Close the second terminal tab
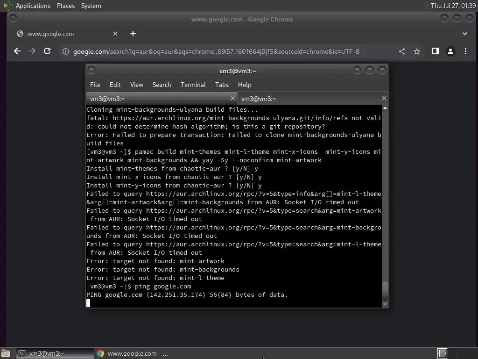The height and width of the screenshot is (359, 478). coord(384,98)
